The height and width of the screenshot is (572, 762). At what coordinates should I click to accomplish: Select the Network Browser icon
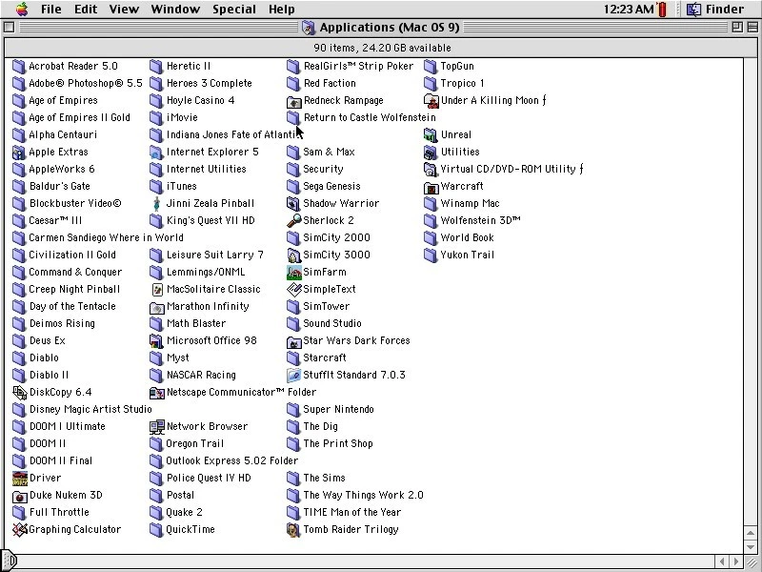pyautogui.click(x=157, y=426)
